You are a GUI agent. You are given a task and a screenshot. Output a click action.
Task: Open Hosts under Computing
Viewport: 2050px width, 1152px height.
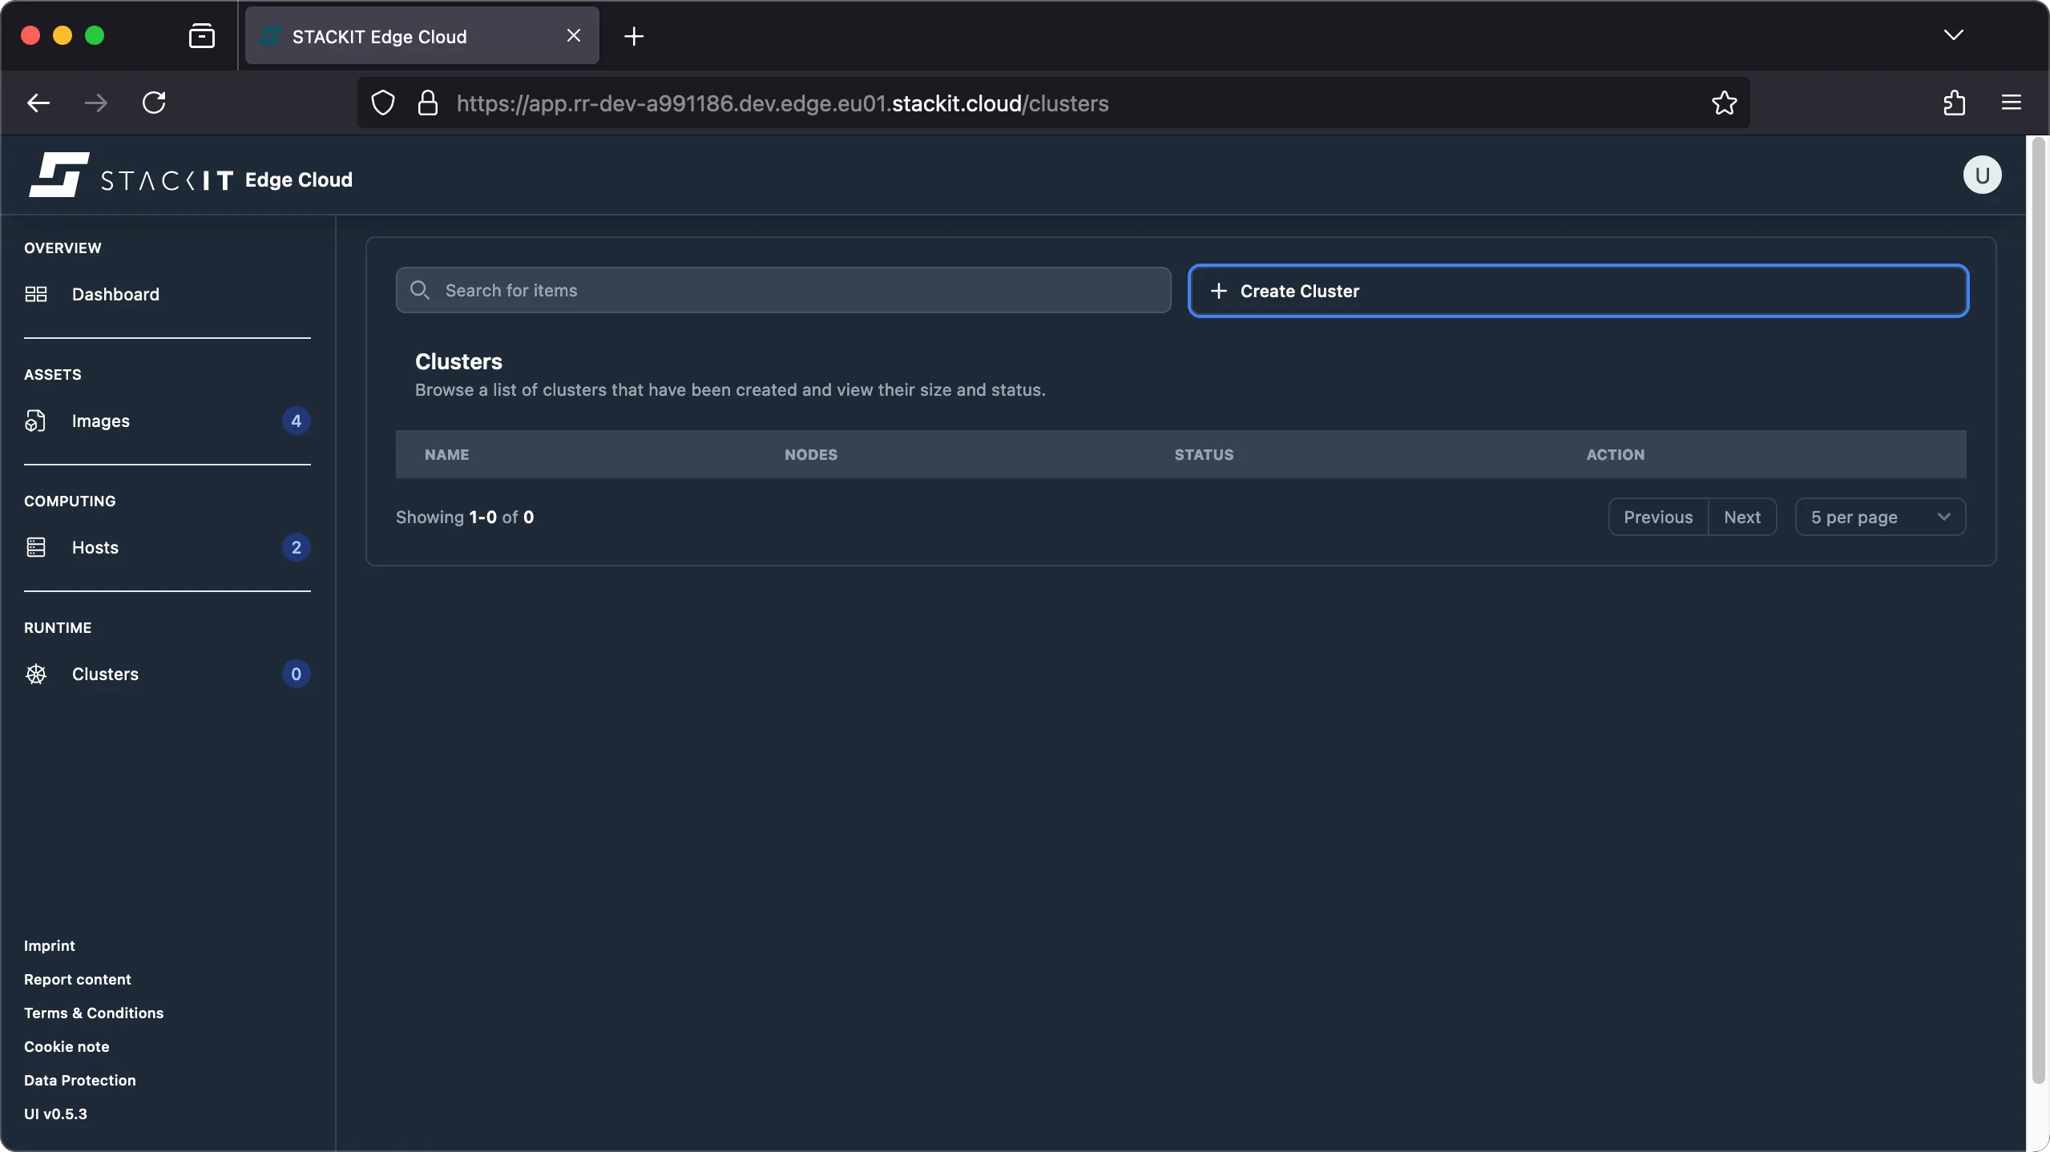tap(94, 547)
